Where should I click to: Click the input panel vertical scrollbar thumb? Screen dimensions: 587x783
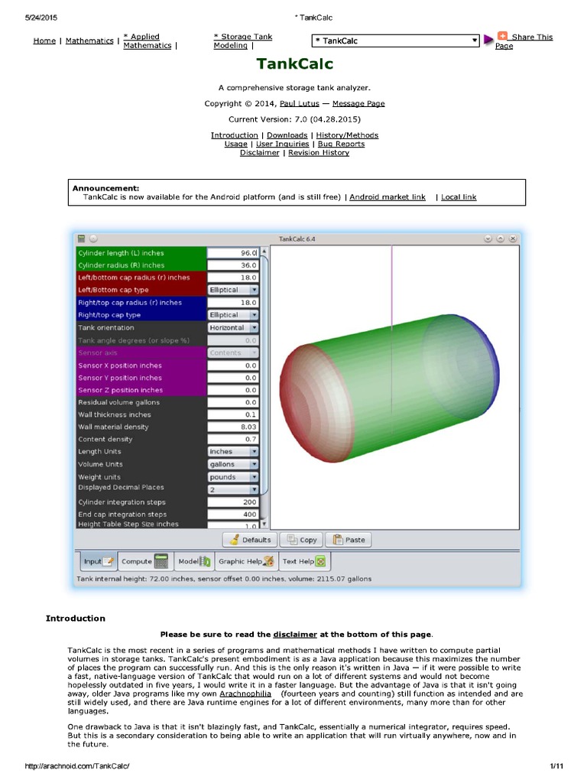point(264,375)
